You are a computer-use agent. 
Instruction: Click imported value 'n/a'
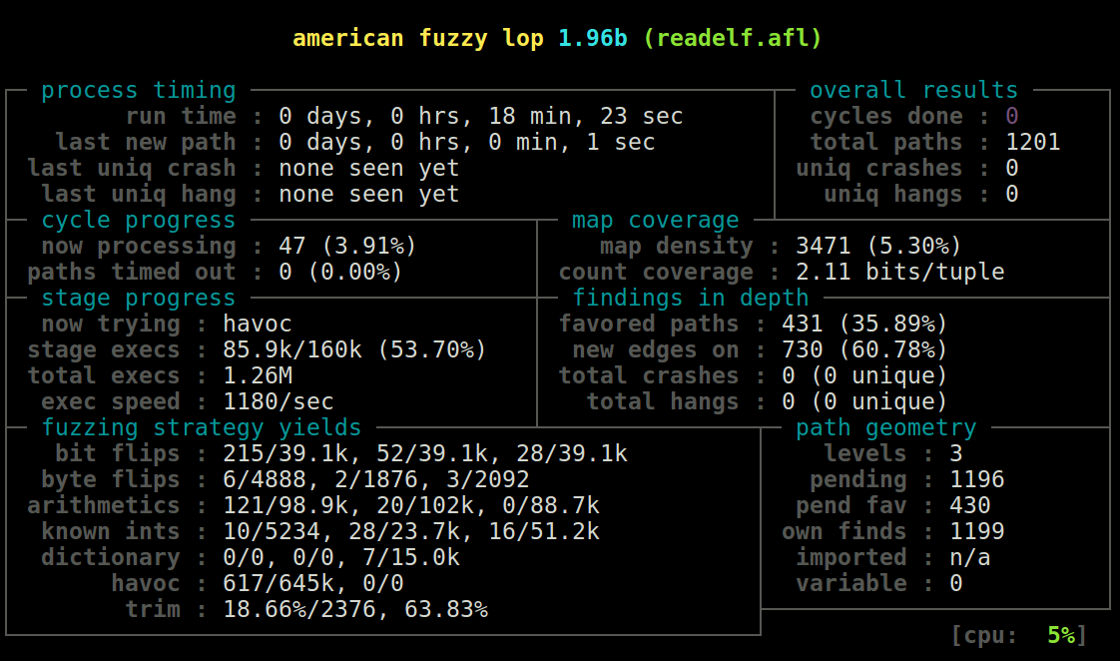pyautogui.click(x=970, y=558)
